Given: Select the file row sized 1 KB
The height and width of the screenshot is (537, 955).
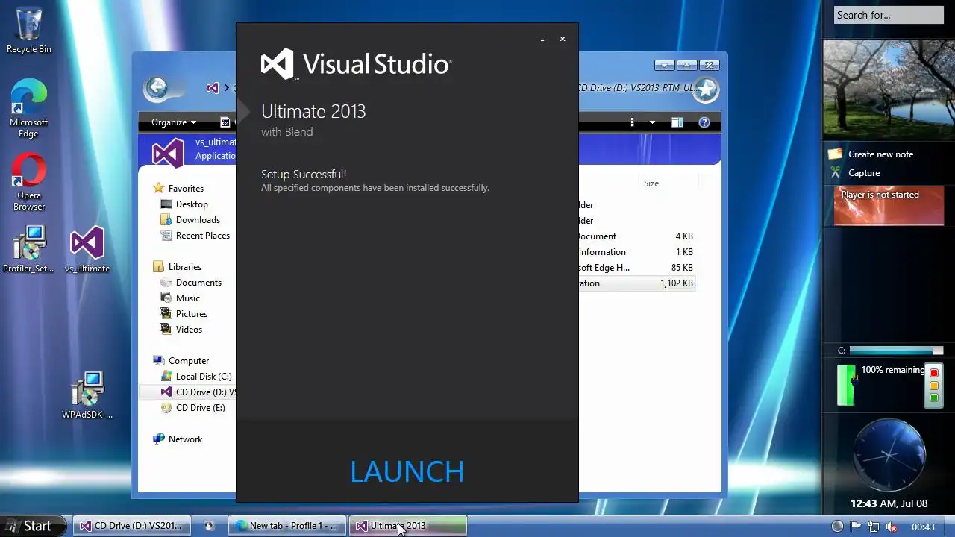Looking at the screenshot, I should [636, 252].
